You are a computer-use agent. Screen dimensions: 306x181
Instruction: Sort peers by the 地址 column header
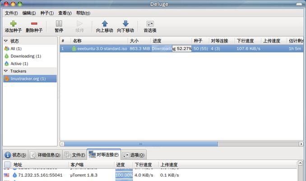tap(40, 165)
